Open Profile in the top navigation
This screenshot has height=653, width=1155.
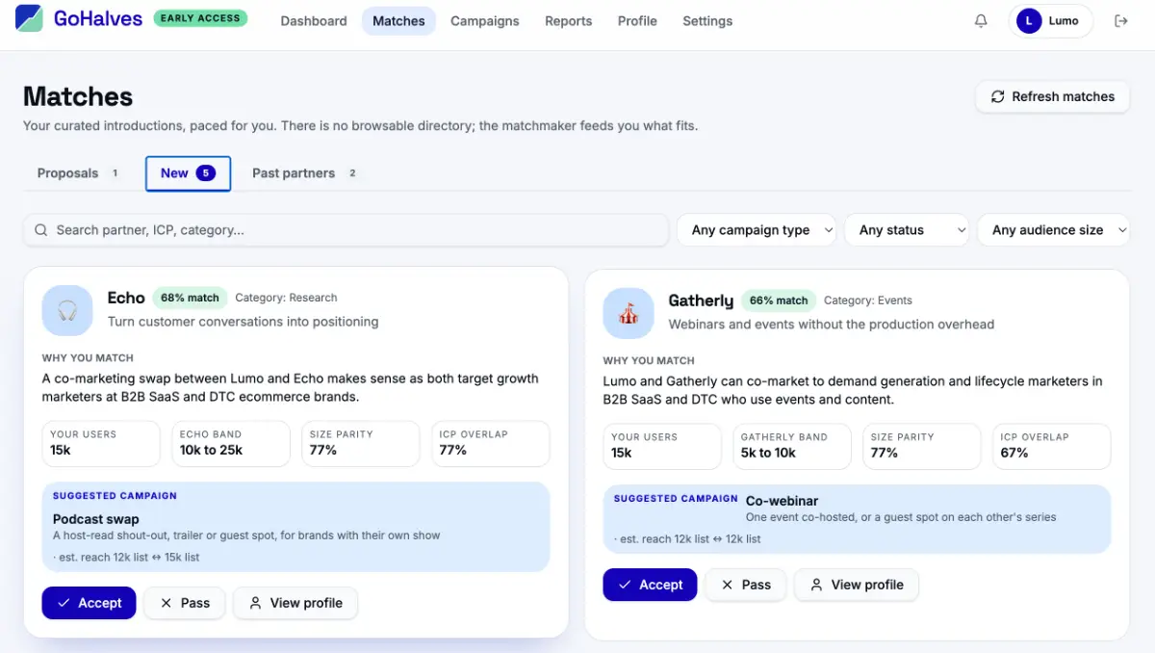(x=637, y=21)
